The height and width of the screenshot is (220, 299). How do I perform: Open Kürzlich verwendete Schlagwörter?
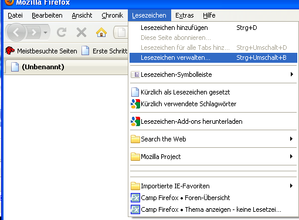pos(213,104)
